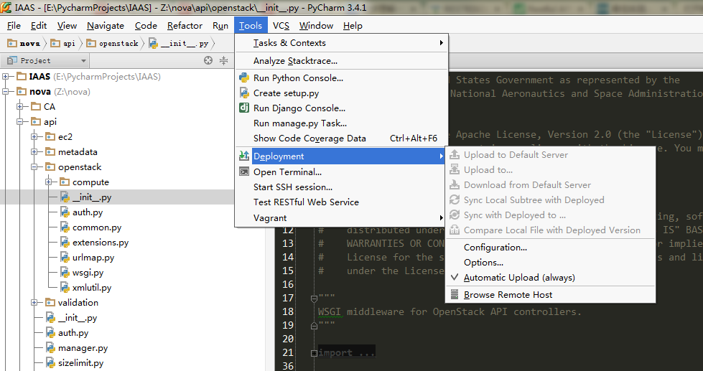Click the Deployment menu icon

tap(244, 156)
